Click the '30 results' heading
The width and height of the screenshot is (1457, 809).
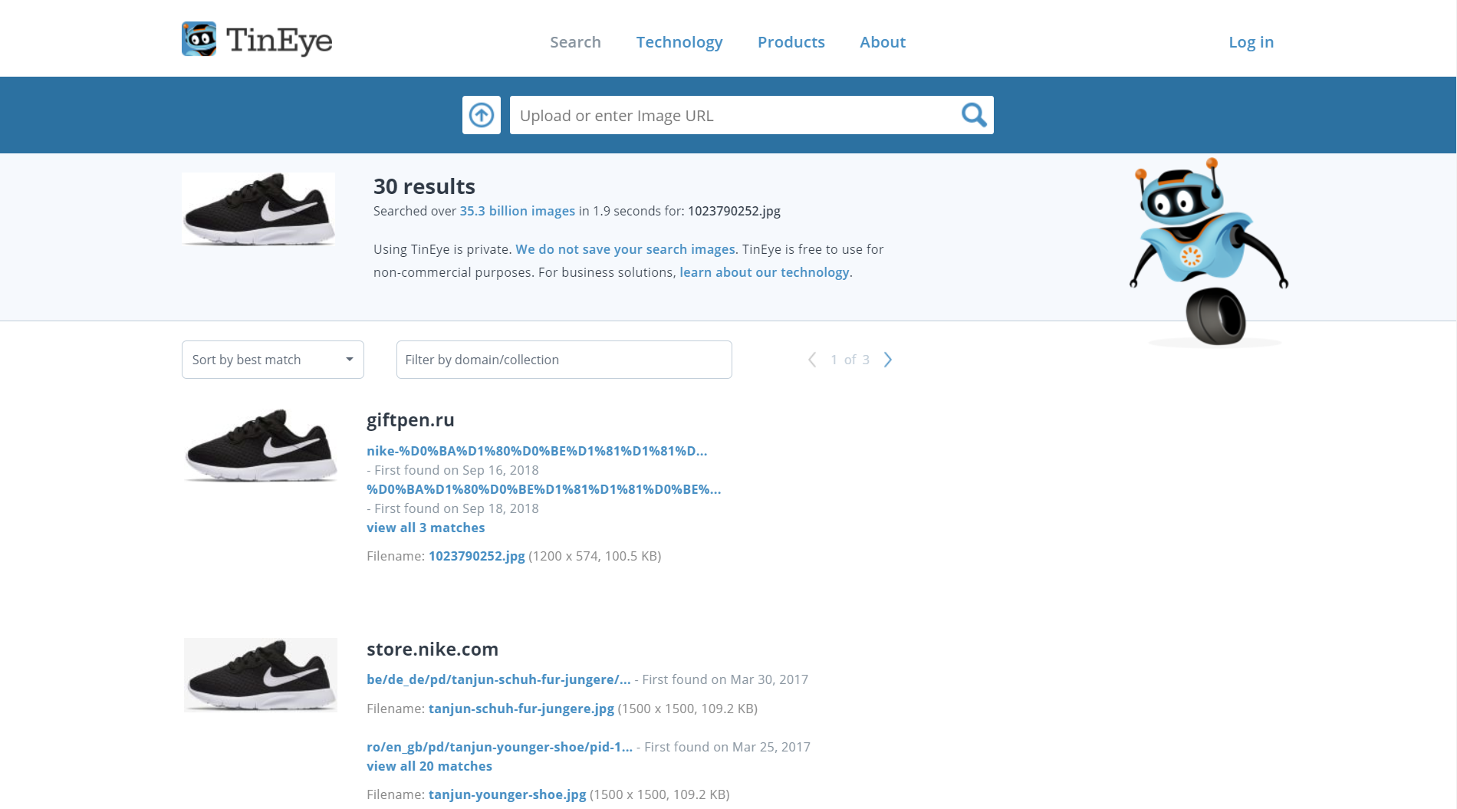(424, 186)
